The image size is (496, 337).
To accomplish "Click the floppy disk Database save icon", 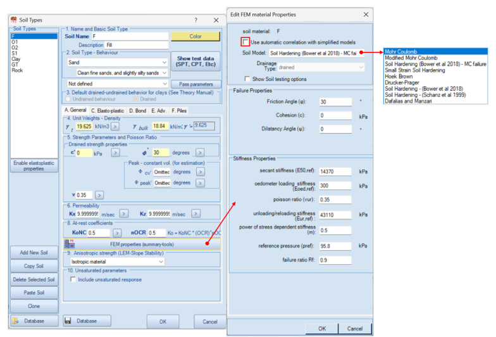I will coord(68,321).
